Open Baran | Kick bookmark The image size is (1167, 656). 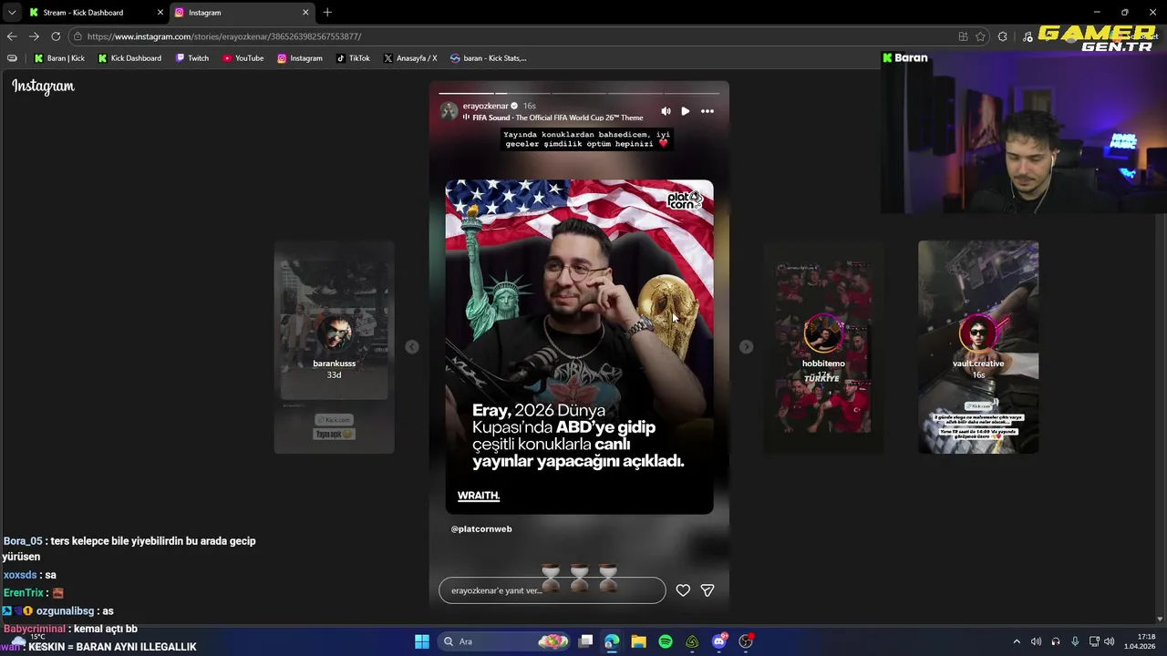(x=59, y=58)
